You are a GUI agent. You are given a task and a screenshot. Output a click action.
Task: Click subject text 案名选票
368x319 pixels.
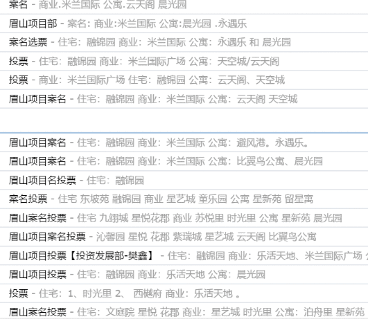point(28,42)
